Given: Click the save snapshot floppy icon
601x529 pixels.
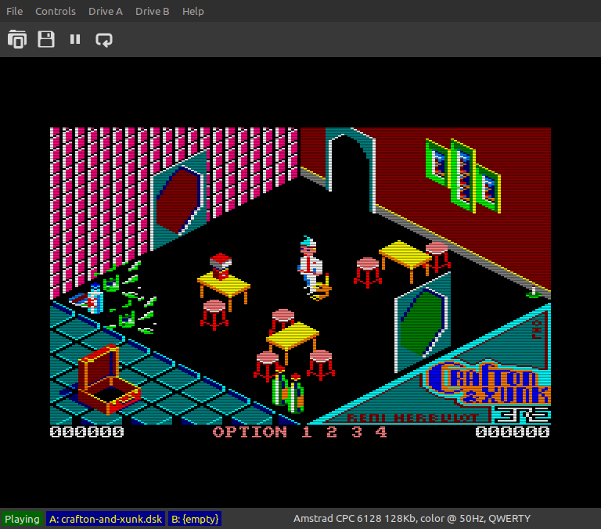Looking at the screenshot, I should click(x=46, y=39).
